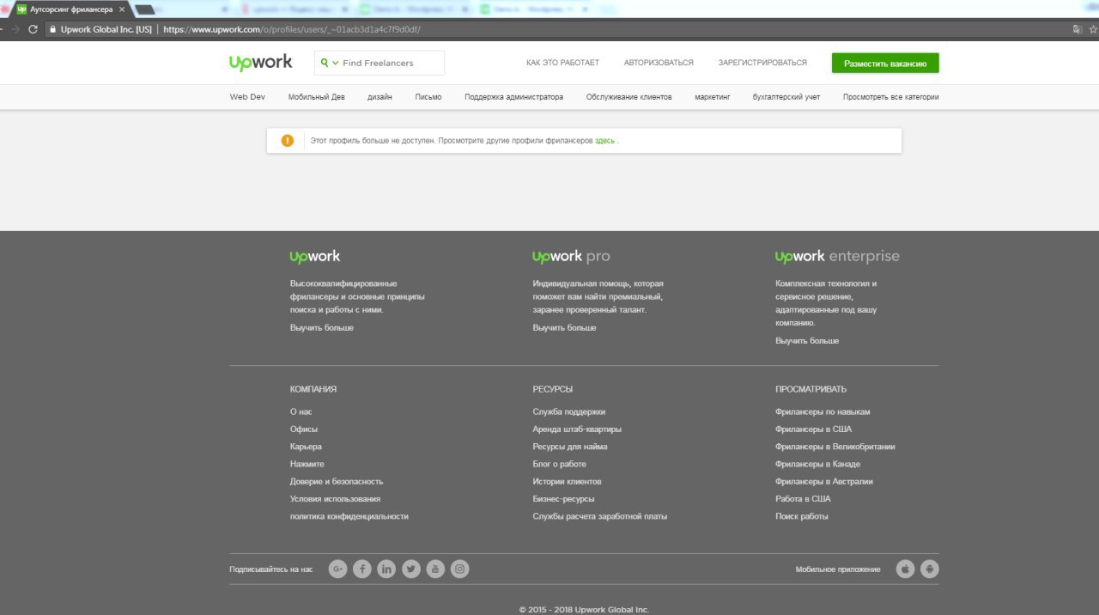Click the browser forward arrow button
Screen dimensions: 1099x615
(15, 29)
